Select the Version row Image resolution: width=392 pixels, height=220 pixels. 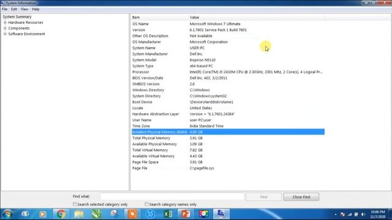228,30
